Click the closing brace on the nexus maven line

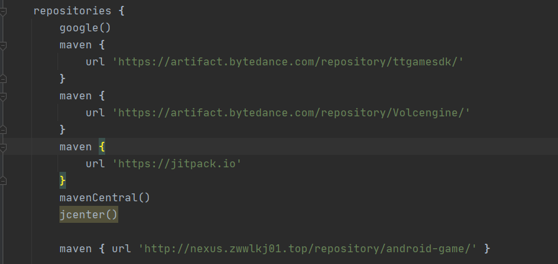[x=487, y=249]
